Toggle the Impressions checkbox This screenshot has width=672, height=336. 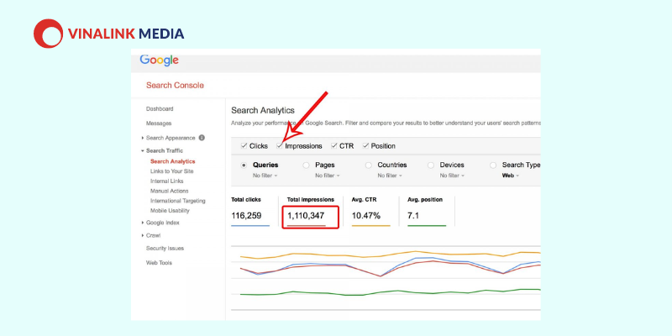tap(280, 145)
